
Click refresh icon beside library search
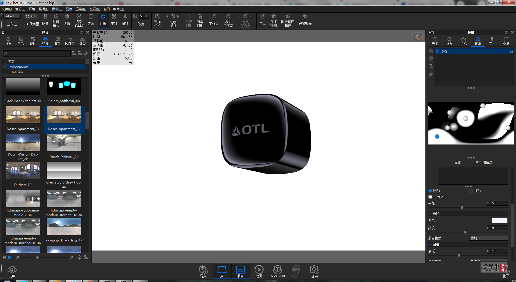tap(85, 53)
